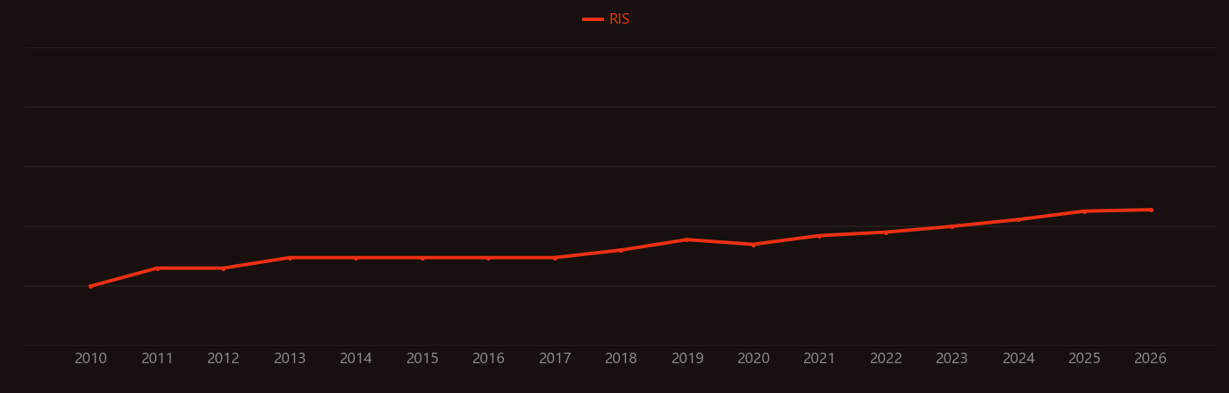Click the 2017 data point on the RIS line

[555, 258]
